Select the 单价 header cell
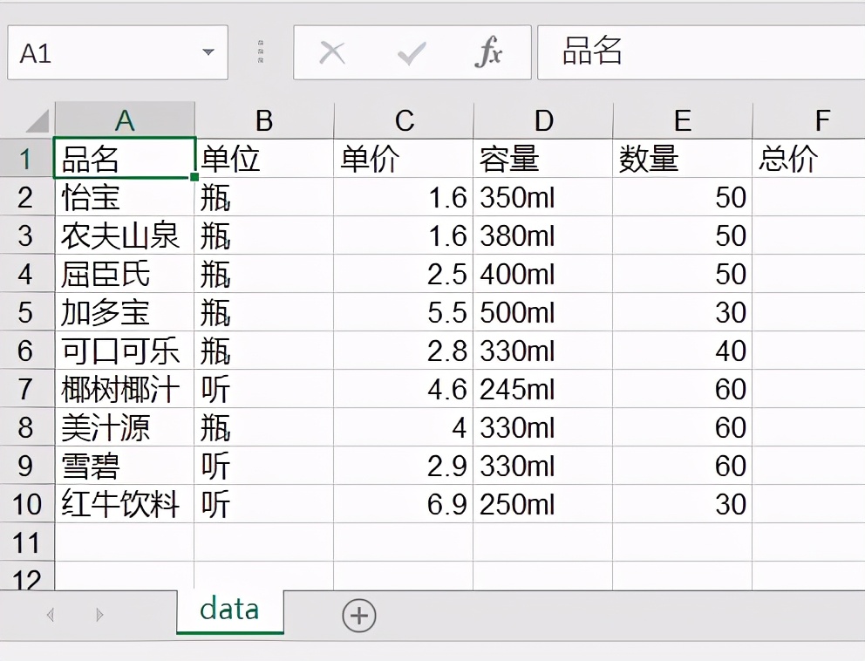865x661 pixels. pos(404,159)
